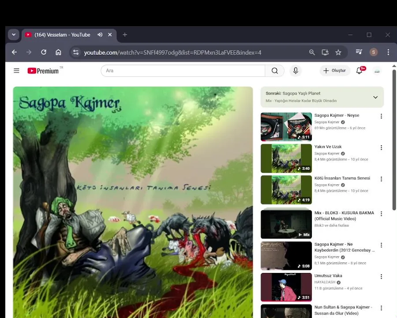Open the Mix - Yaptığın Hatalar playlist text
Image resolution: width=397 pixels, height=318 pixels.
(301, 101)
